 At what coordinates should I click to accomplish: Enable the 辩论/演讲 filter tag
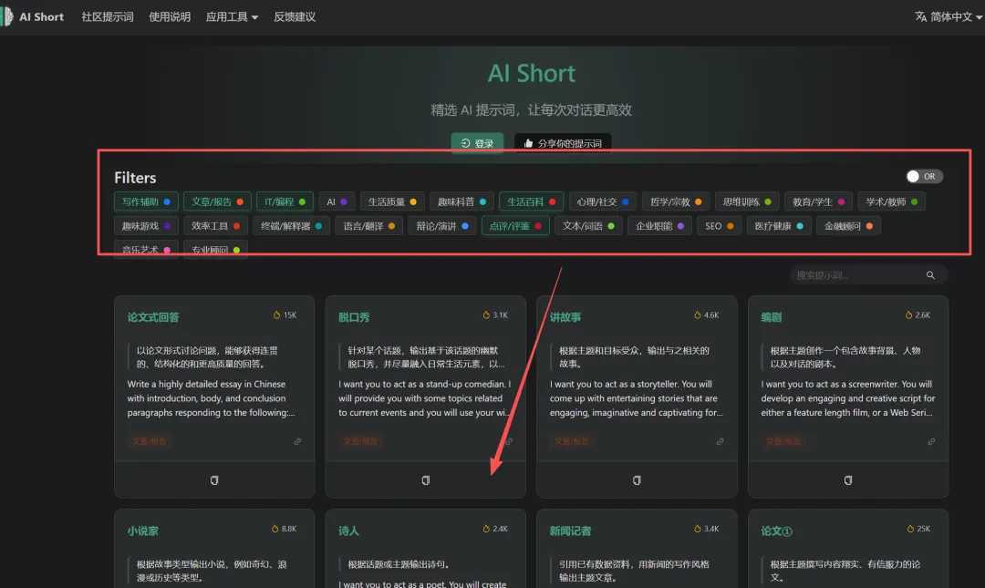pos(441,225)
